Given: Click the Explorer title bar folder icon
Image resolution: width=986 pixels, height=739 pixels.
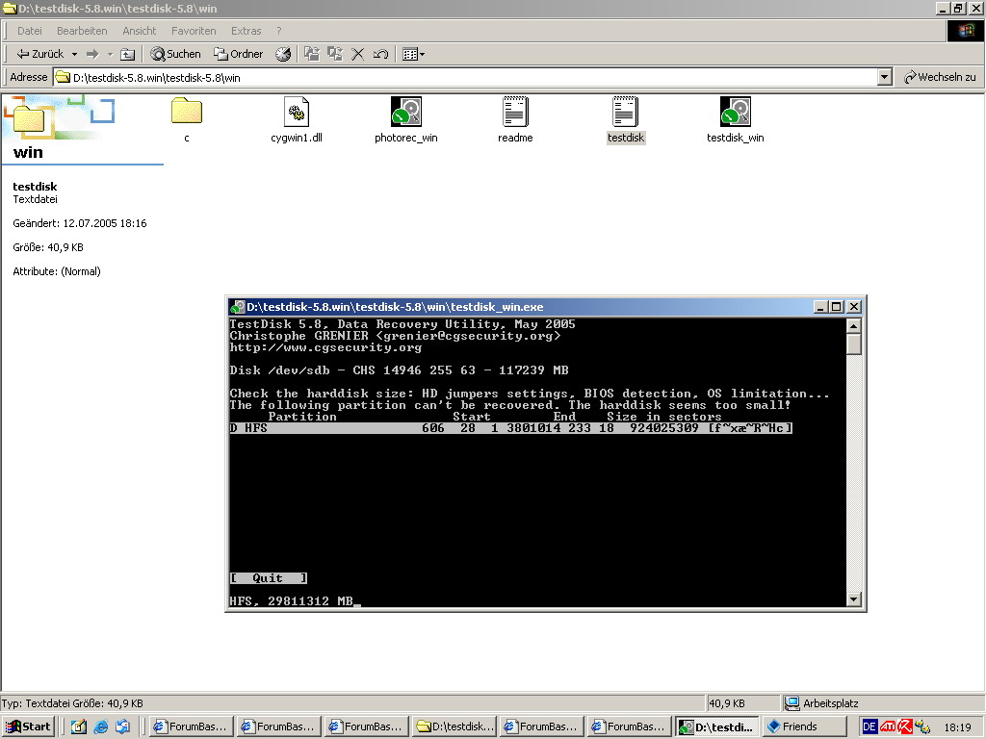Looking at the screenshot, I should click(x=9, y=8).
